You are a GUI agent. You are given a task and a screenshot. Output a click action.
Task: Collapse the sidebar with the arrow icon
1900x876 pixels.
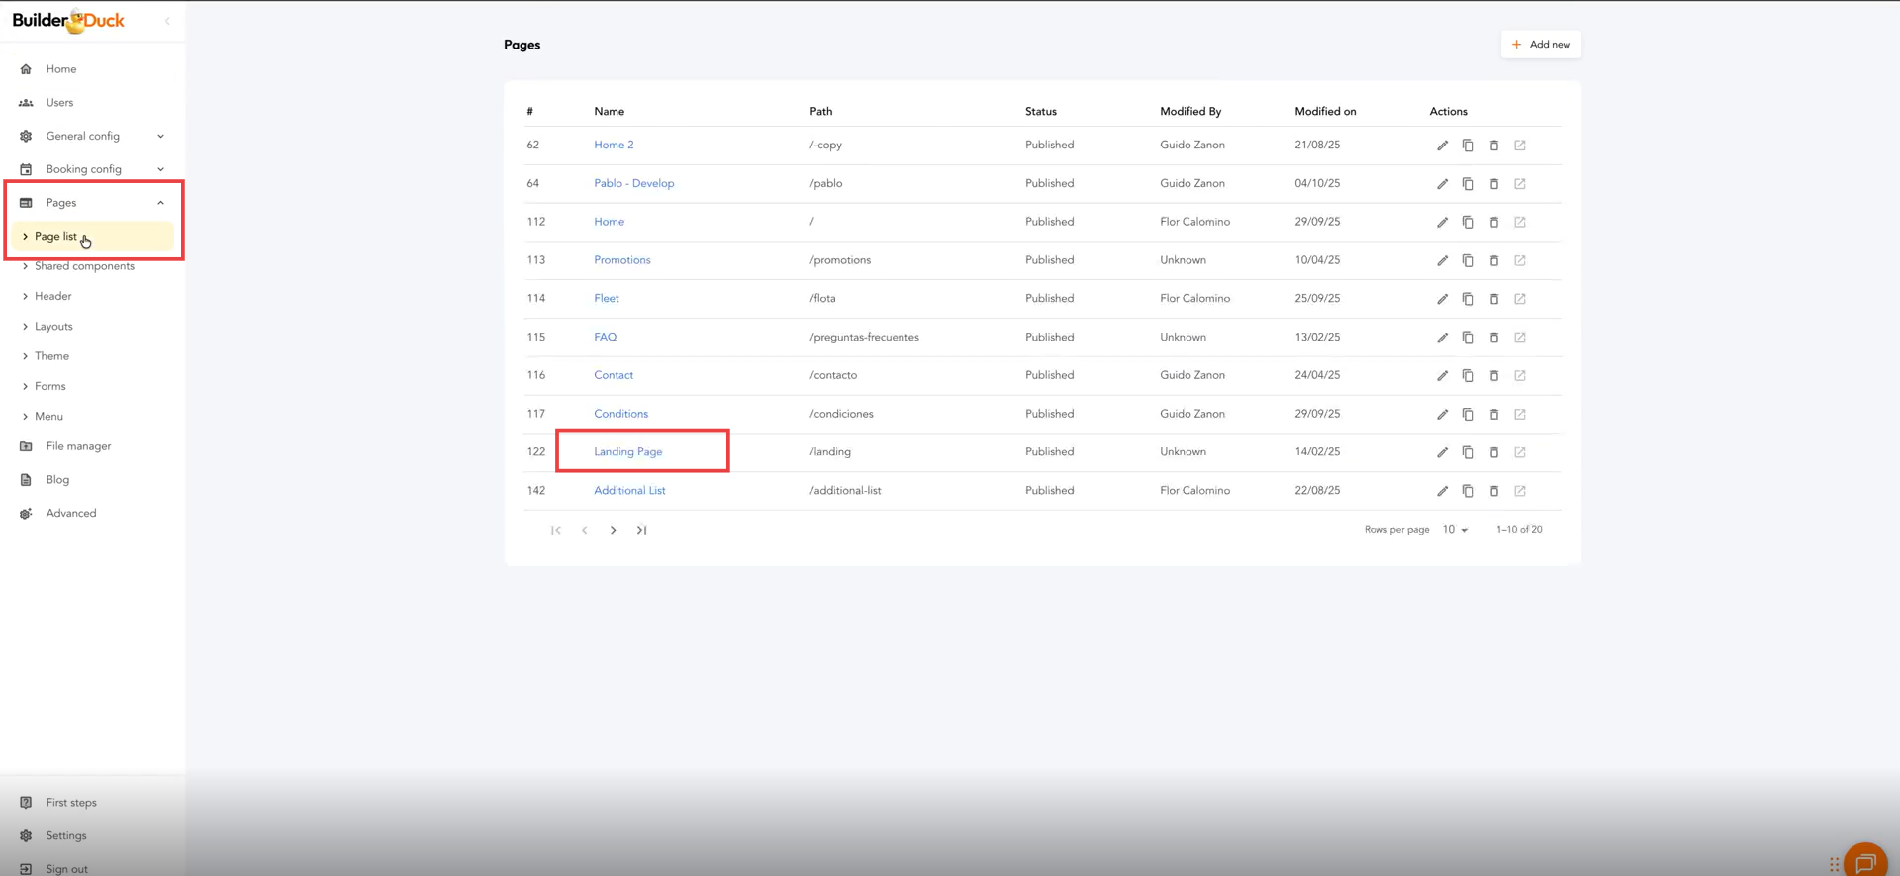[167, 21]
